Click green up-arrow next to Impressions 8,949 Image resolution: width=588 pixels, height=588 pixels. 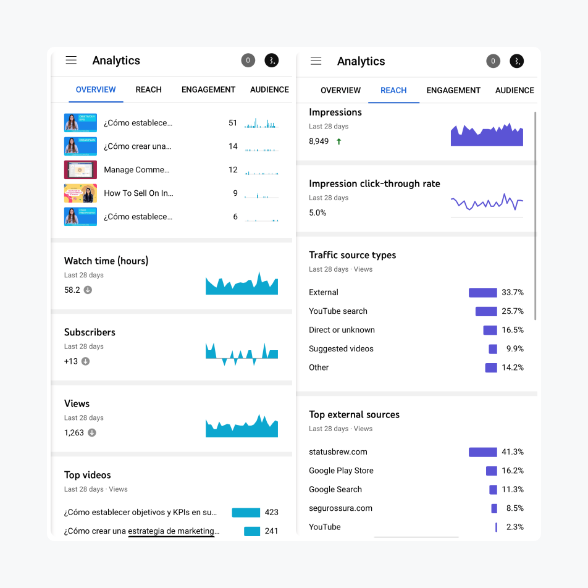tap(338, 141)
